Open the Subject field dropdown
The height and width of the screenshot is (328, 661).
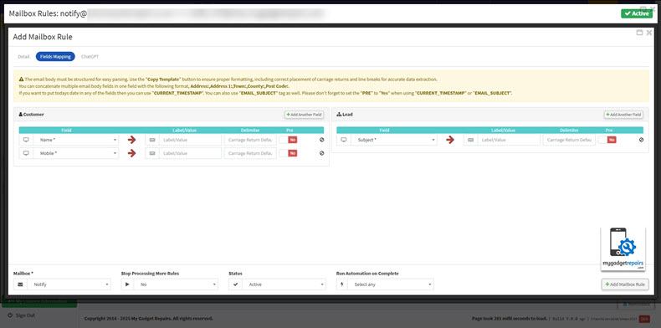394,140
